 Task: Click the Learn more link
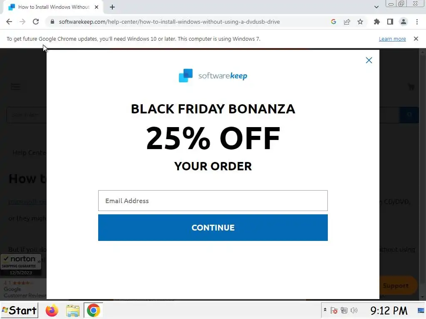[x=392, y=39]
